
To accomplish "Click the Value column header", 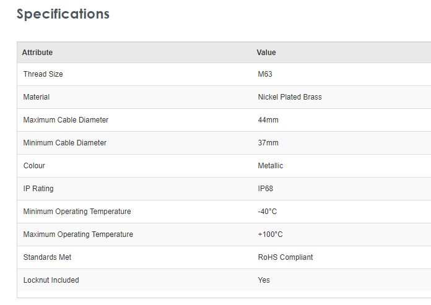I will (x=266, y=53).
